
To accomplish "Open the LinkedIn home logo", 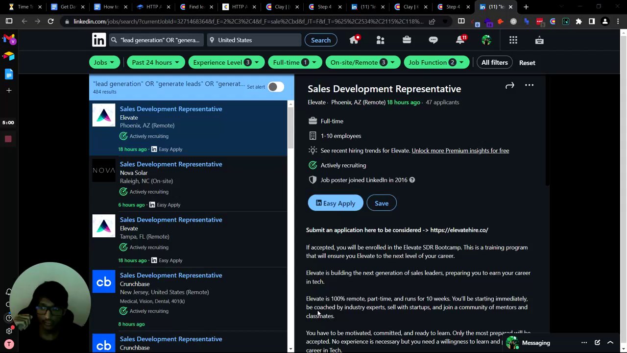I will (x=98, y=40).
